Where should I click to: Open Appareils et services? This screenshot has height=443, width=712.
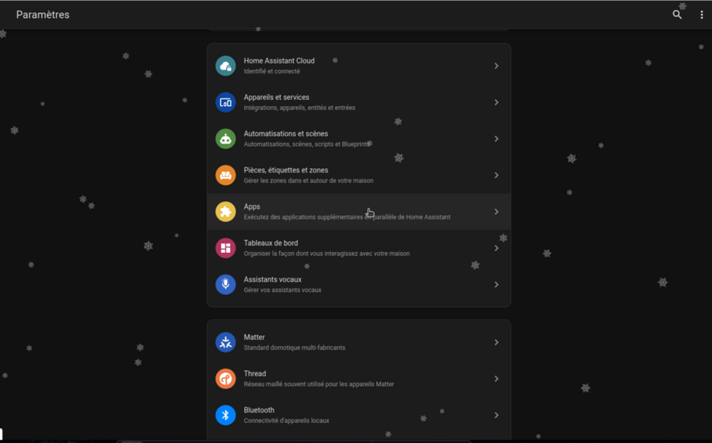359,103
